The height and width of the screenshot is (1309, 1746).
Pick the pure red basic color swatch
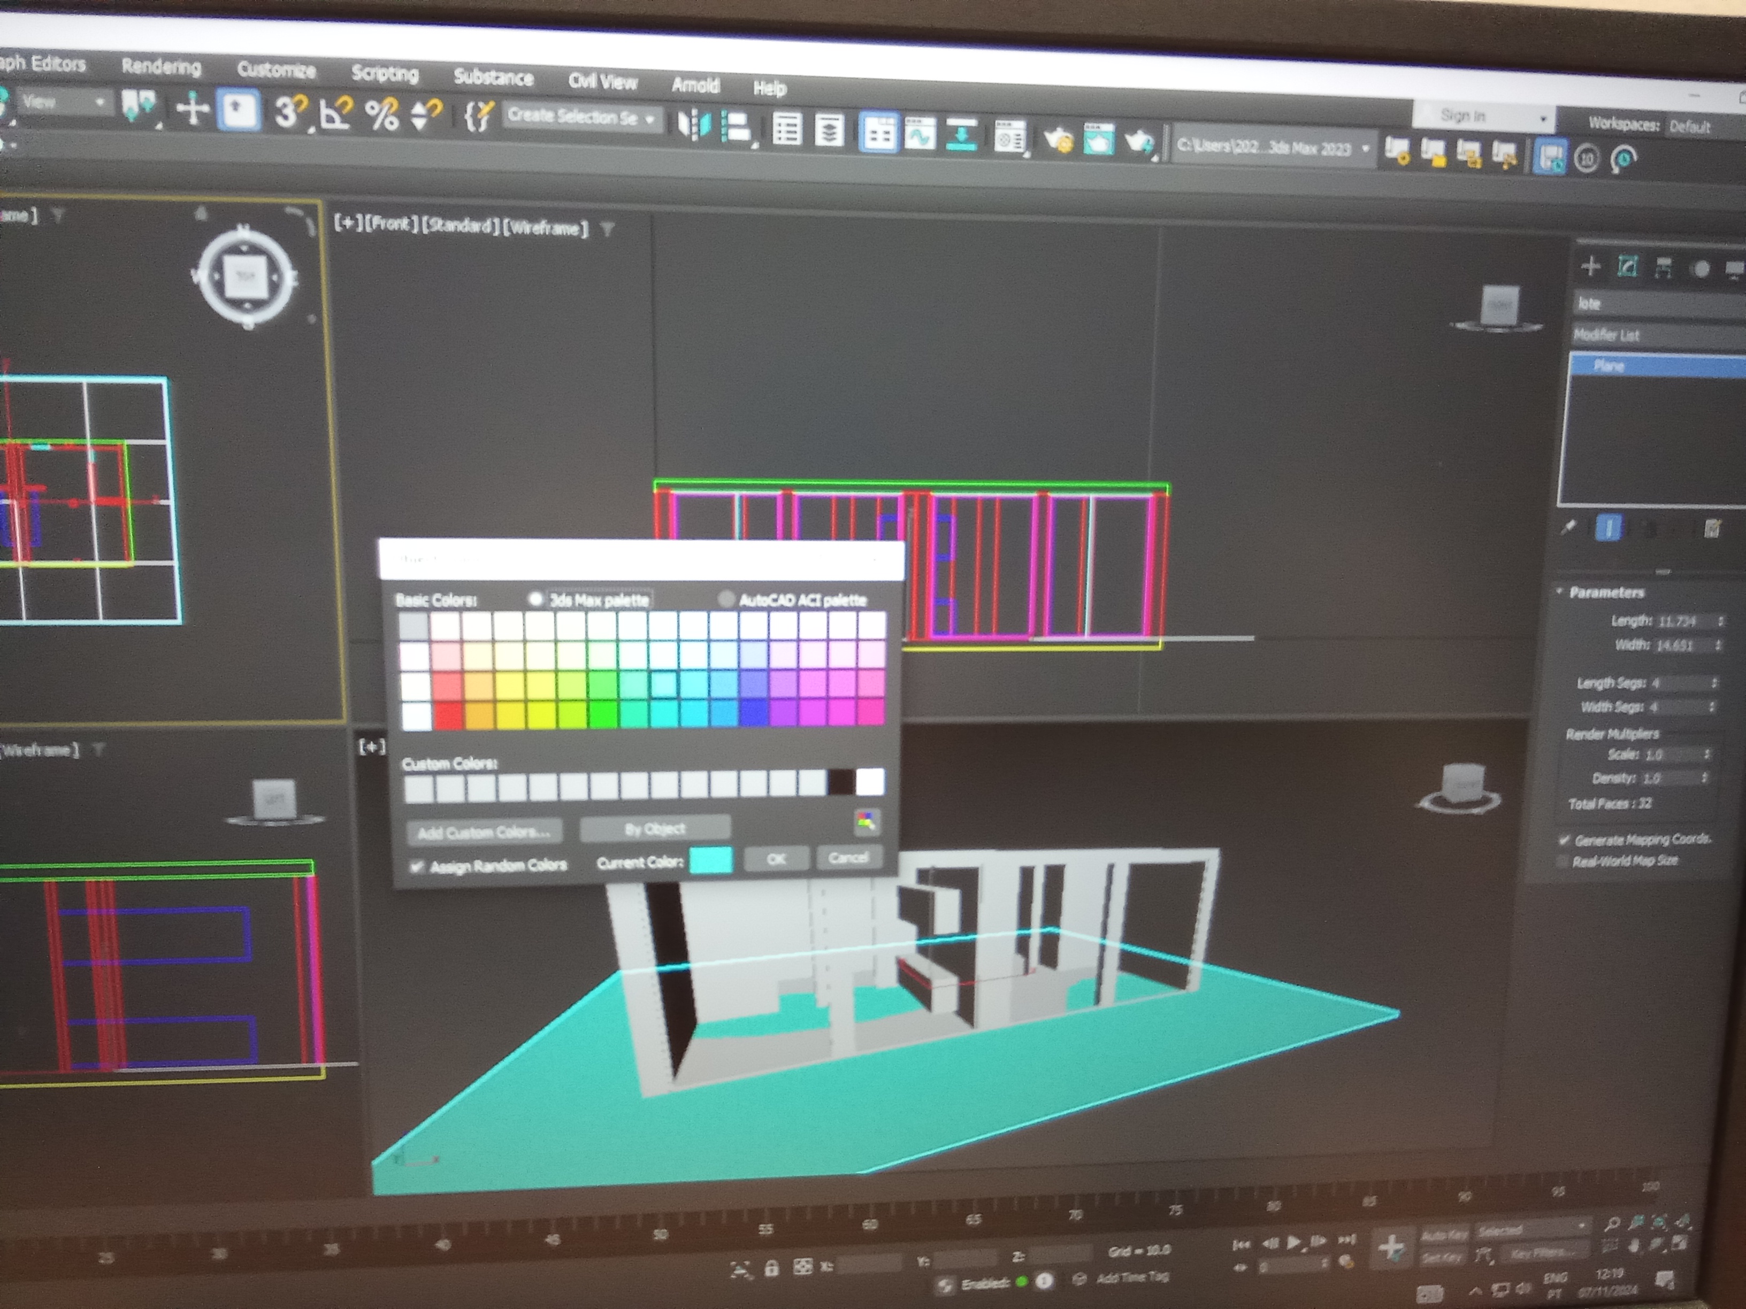tap(448, 715)
